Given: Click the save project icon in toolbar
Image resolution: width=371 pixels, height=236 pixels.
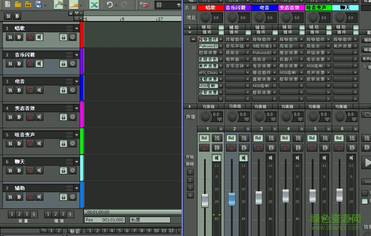Looking at the screenshot, I should tap(38, 4).
